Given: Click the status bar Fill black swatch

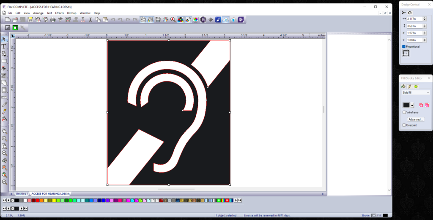Looking at the screenshot, I should coord(385,215).
